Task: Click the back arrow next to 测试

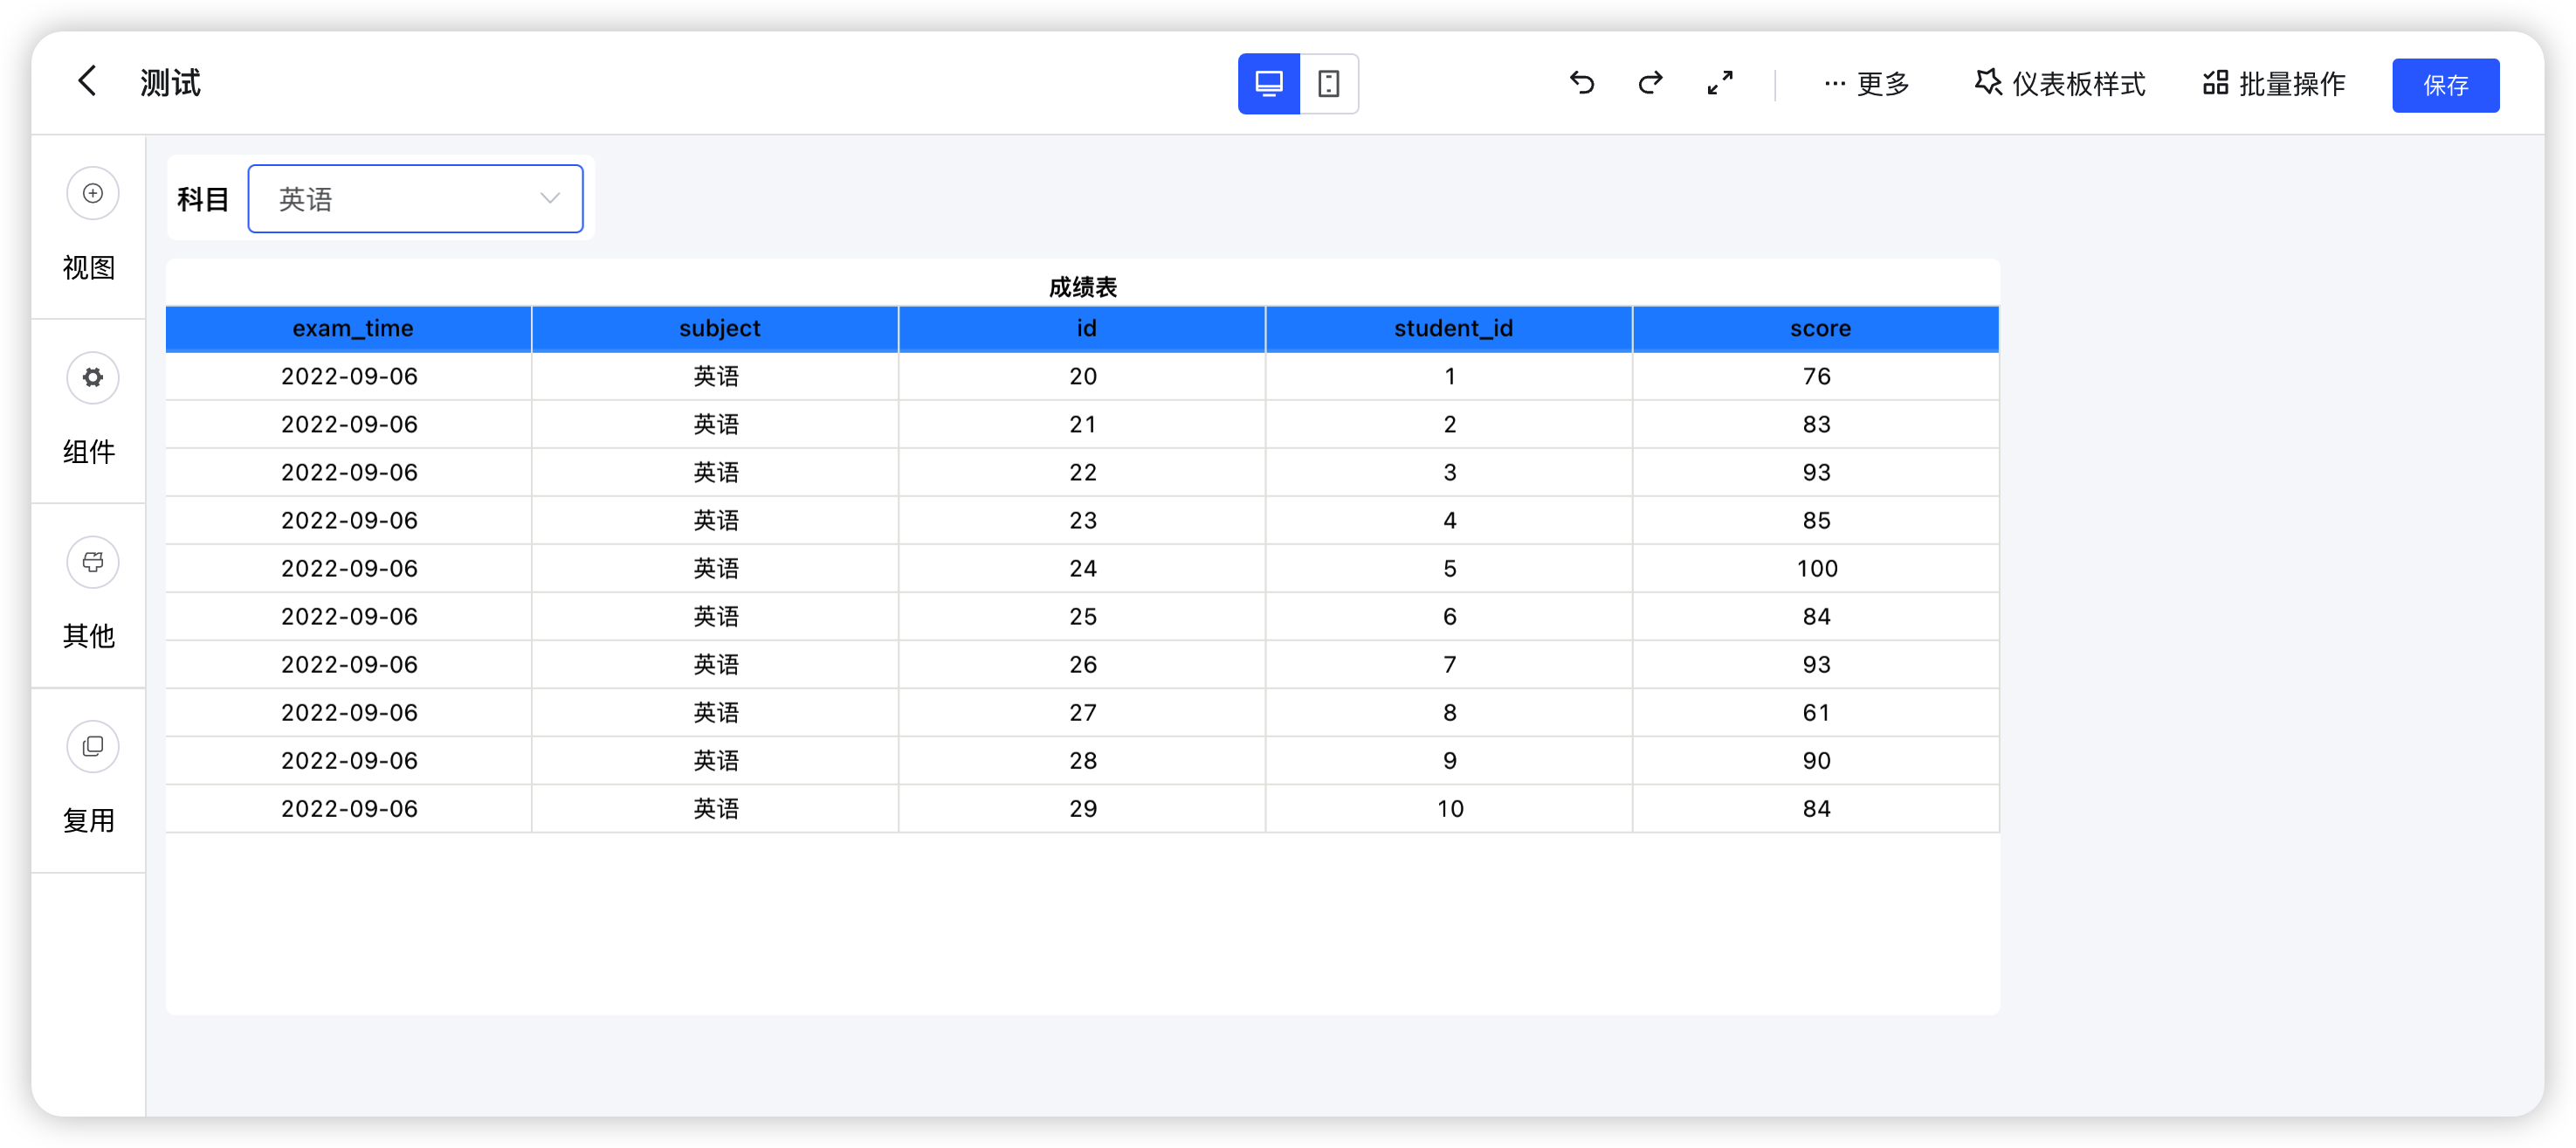Action: [x=86, y=81]
